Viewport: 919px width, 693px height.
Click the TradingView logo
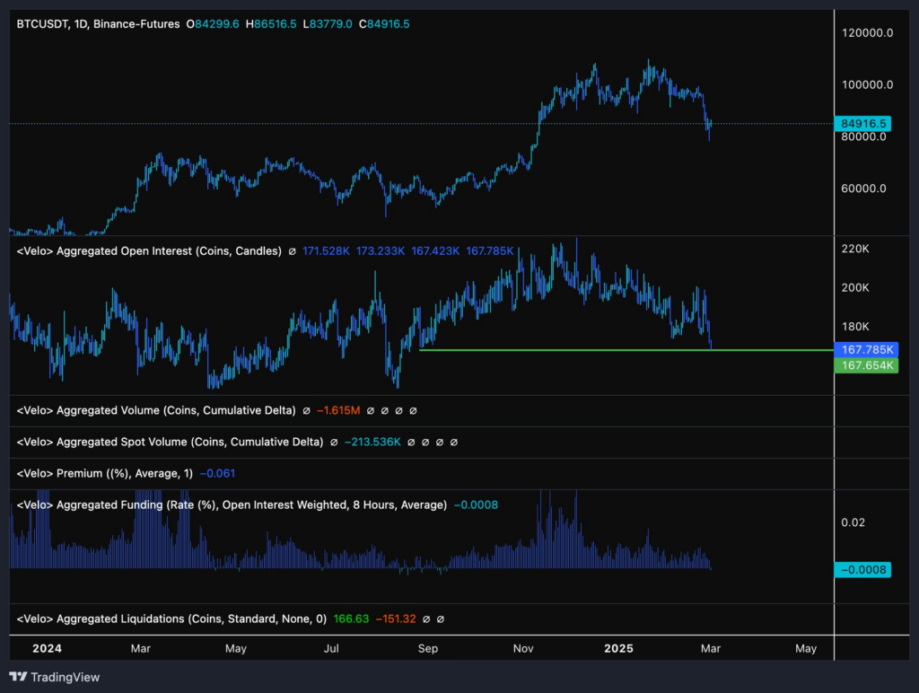pos(55,677)
